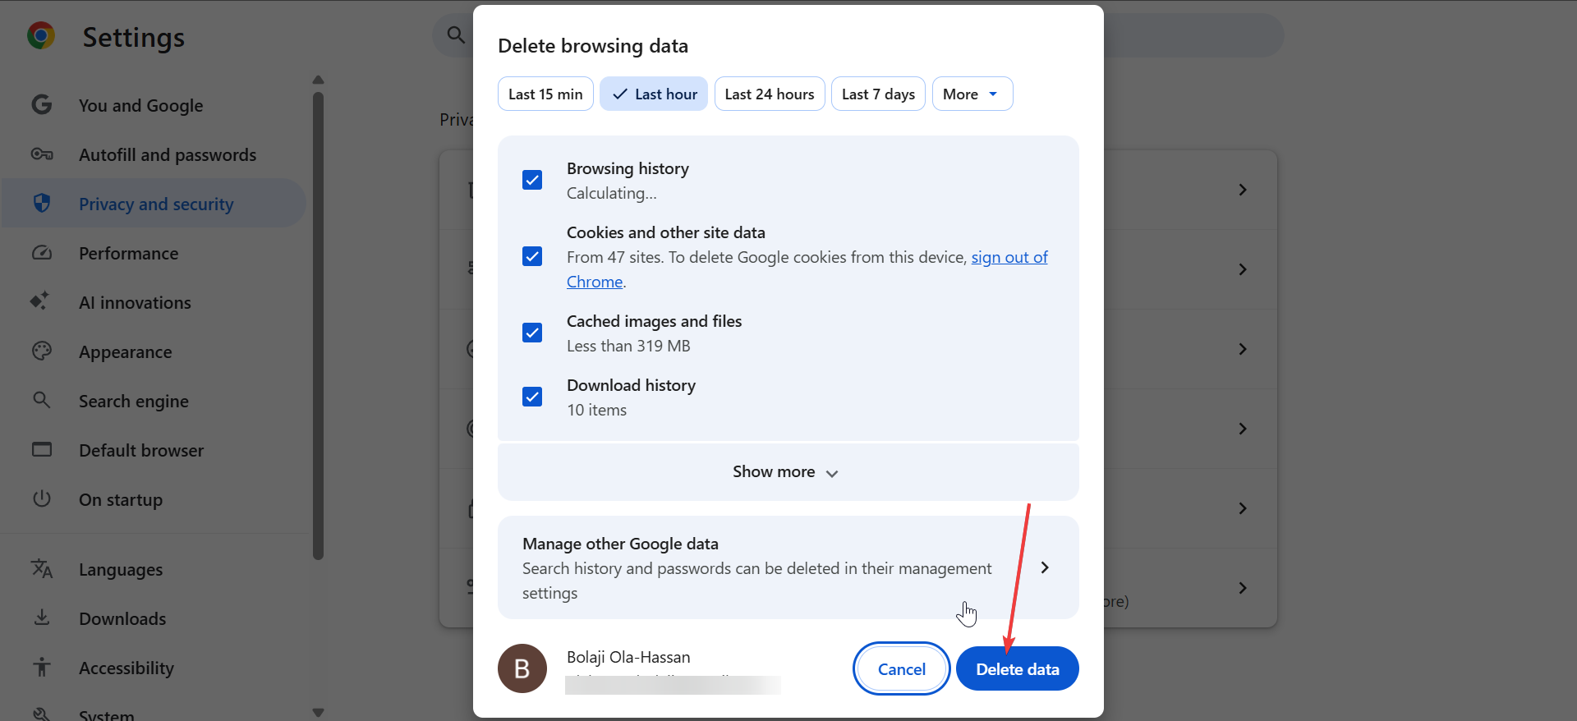Click the profile avatar with letter B
The image size is (1577, 721).
[x=522, y=668]
